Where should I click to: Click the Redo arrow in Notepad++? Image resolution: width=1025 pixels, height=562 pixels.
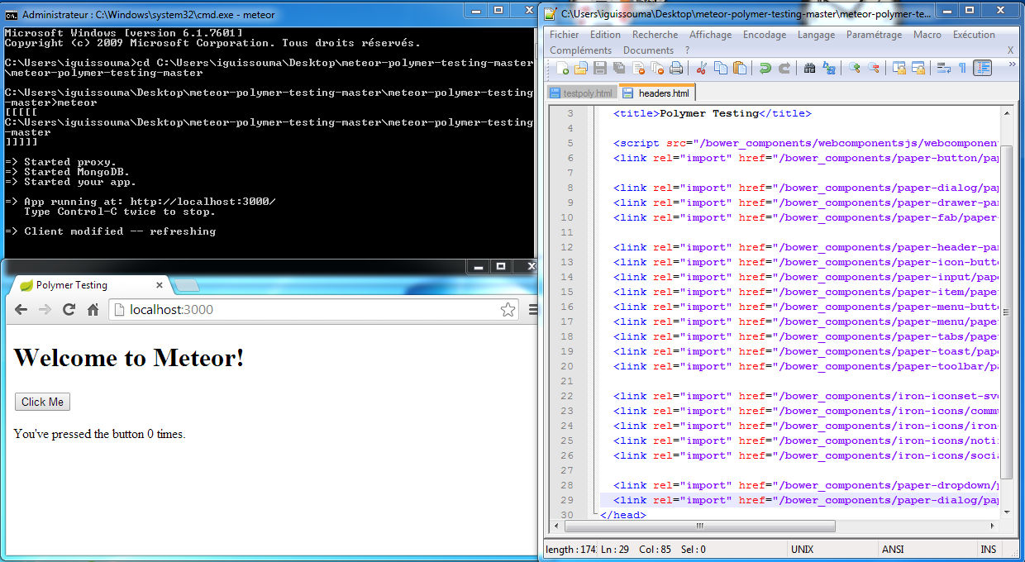click(x=784, y=68)
